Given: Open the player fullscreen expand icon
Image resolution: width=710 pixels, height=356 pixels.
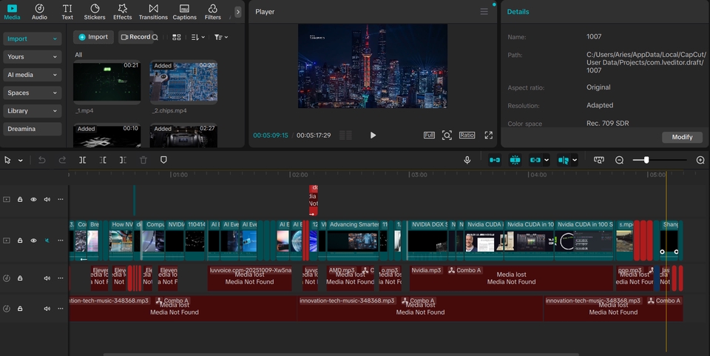Looking at the screenshot, I should click(488, 135).
